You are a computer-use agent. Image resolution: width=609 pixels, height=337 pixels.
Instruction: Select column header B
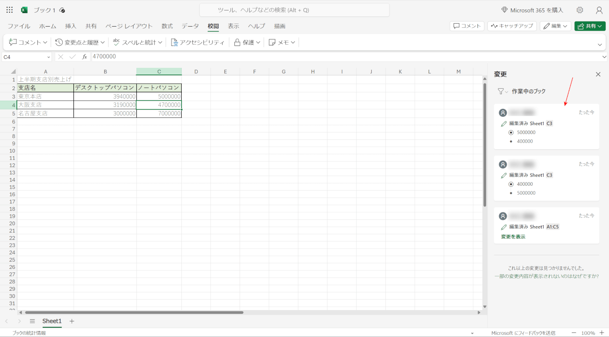coord(105,72)
